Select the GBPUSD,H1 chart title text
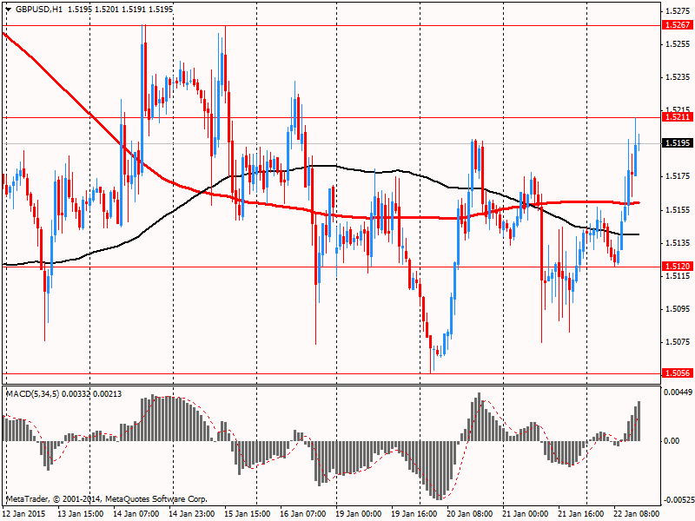 [39, 10]
